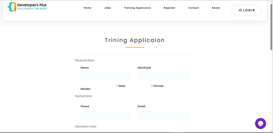This screenshot has height=133, width=273.
Task: Select the Female gender option
Action: point(152,86)
